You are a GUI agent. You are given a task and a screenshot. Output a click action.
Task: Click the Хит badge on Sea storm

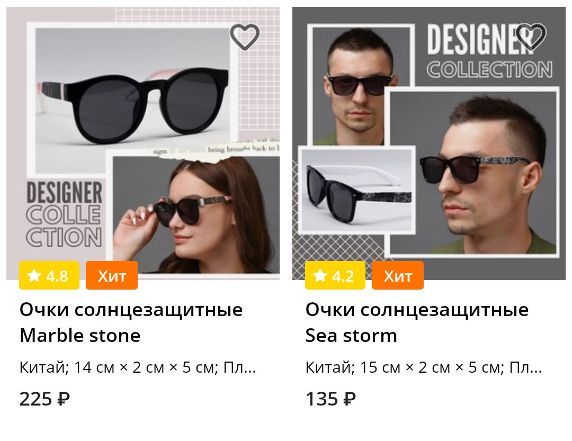tap(398, 275)
